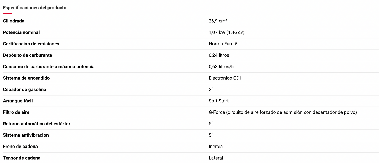Click the 0,68 litros/h value

[x=221, y=67]
